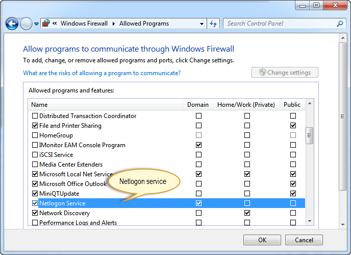Viewport: 351px width, 255px height.
Task: Sort by the Name column header
Action: 106,105
